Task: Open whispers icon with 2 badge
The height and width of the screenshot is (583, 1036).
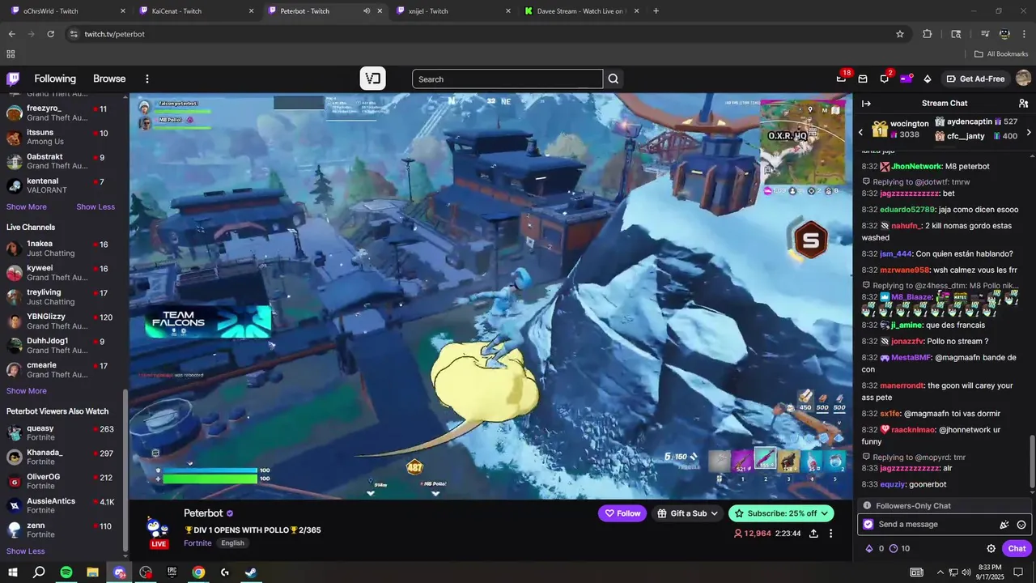Action: pos(885,79)
